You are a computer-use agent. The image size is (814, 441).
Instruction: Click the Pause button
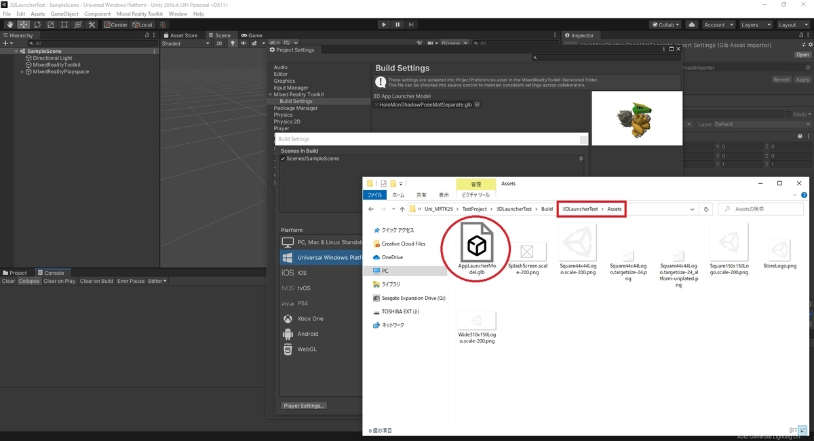398,24
